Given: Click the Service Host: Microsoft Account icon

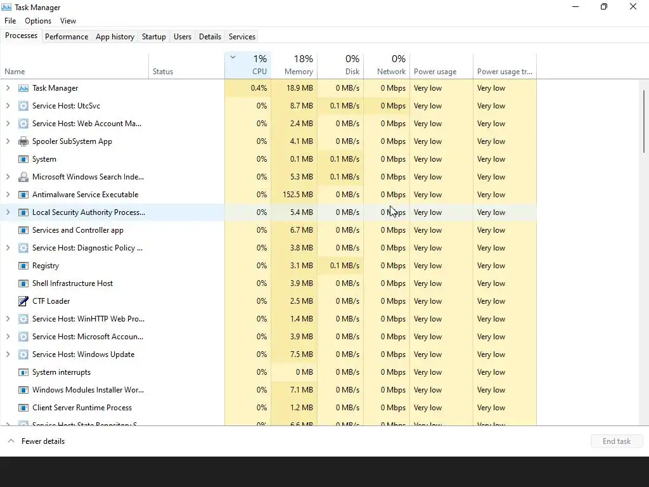Looking at the screenshot, I should tap(23, 337).
